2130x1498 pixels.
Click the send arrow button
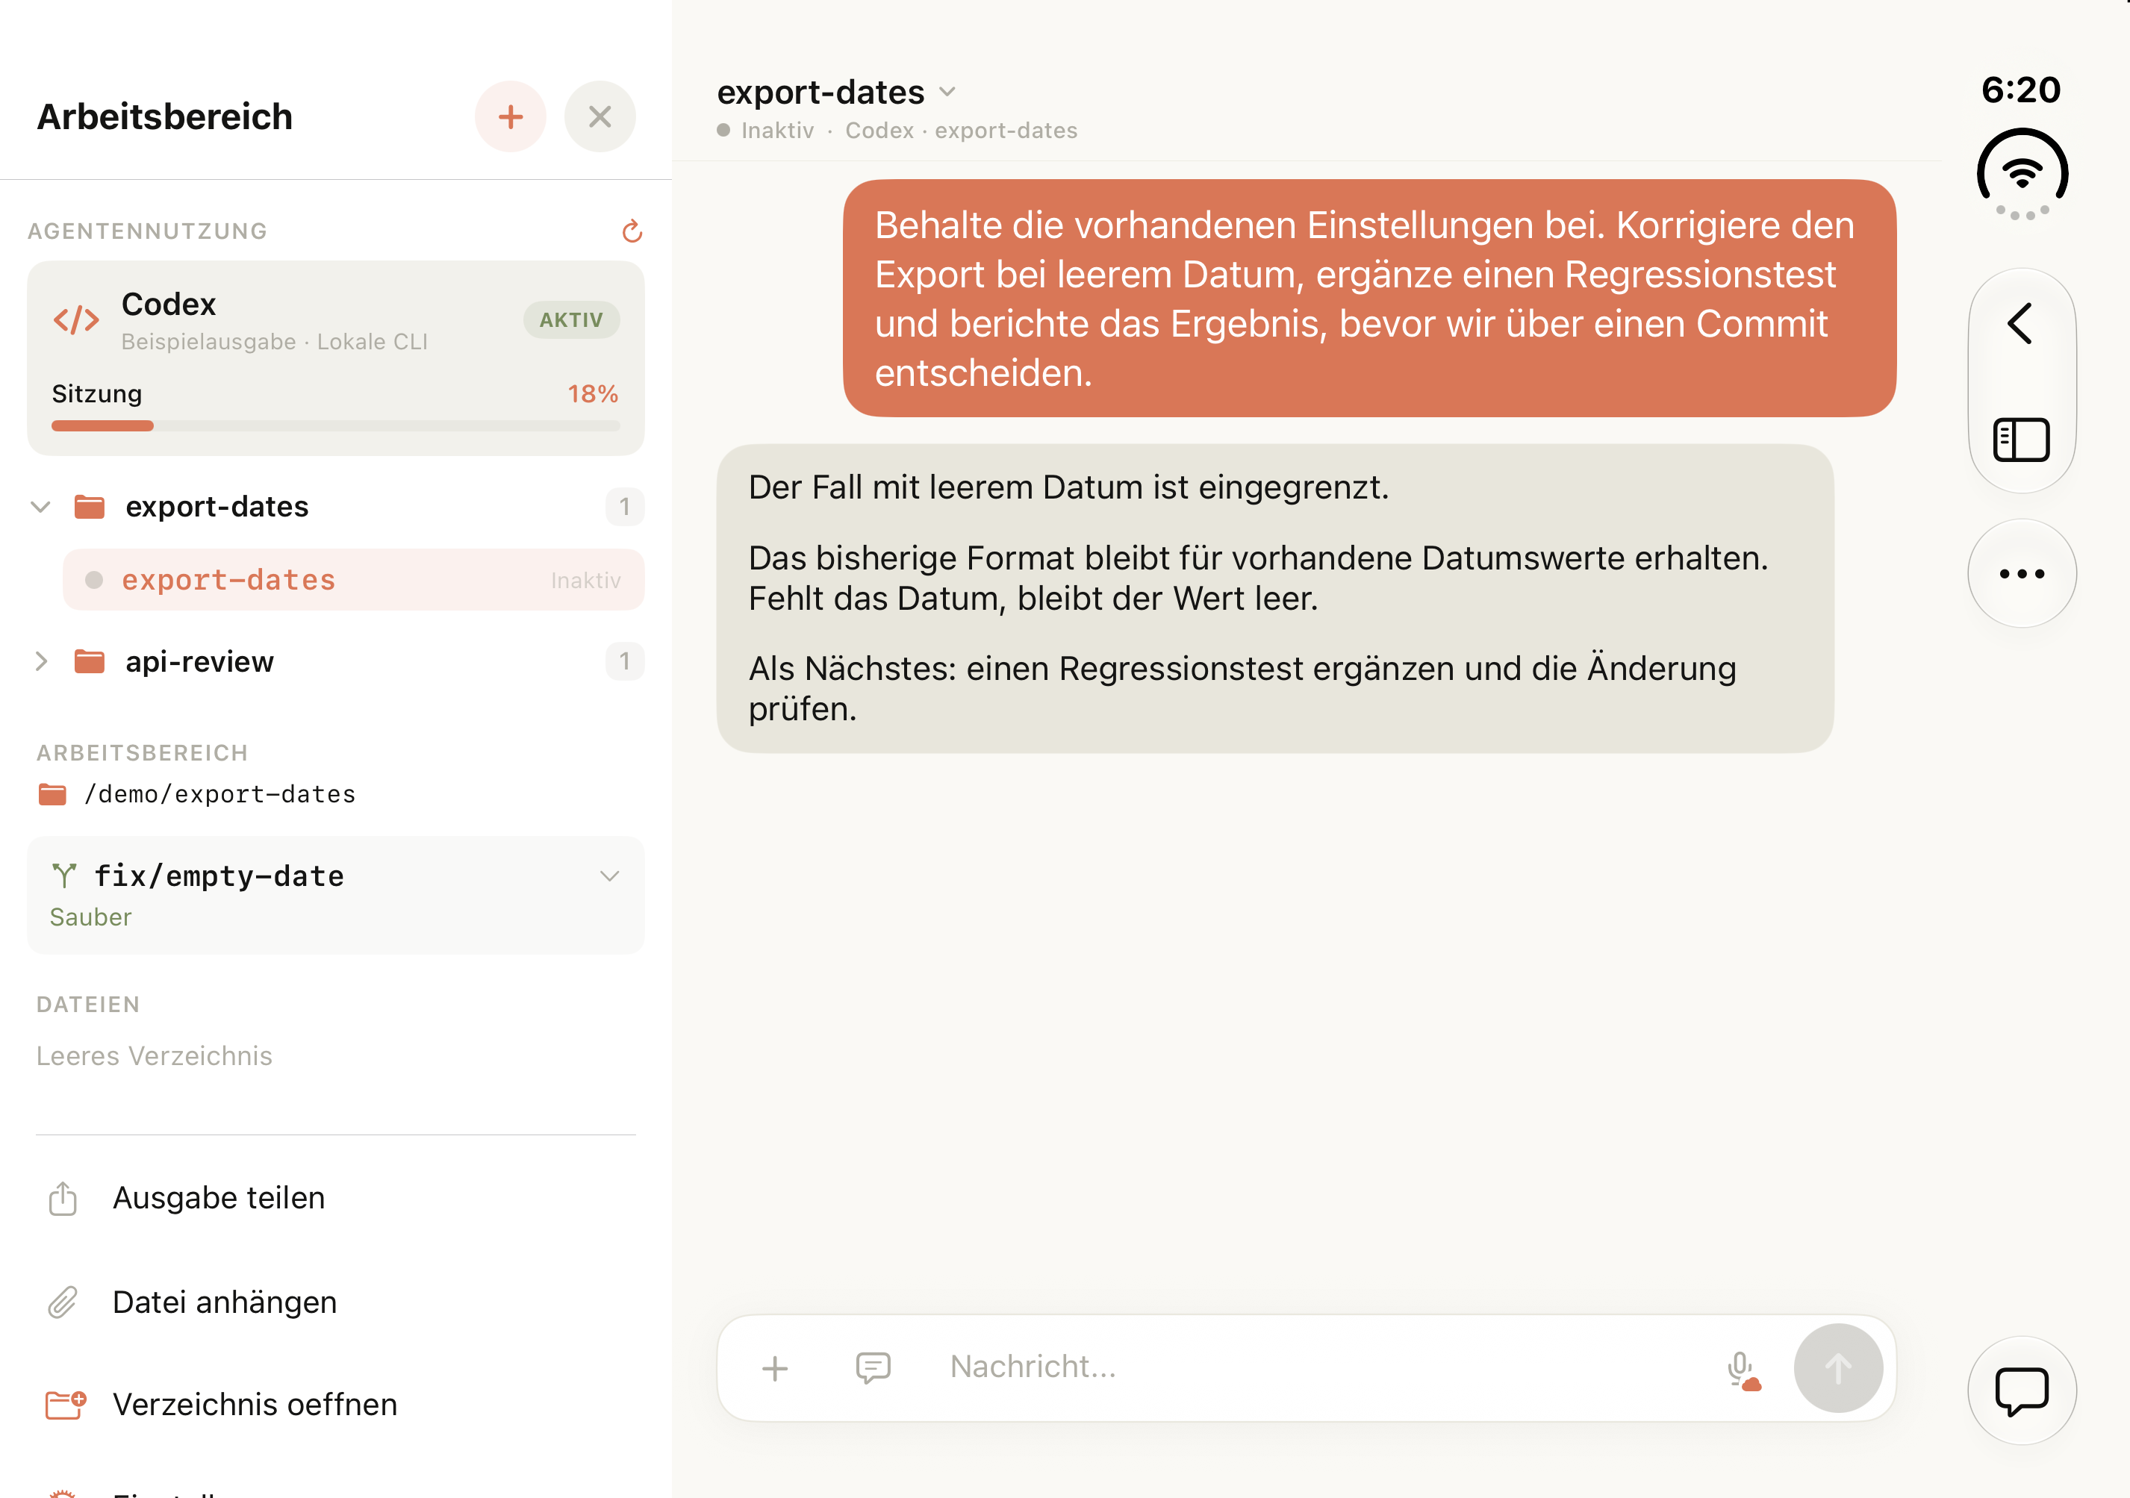coord(1838,1368)
